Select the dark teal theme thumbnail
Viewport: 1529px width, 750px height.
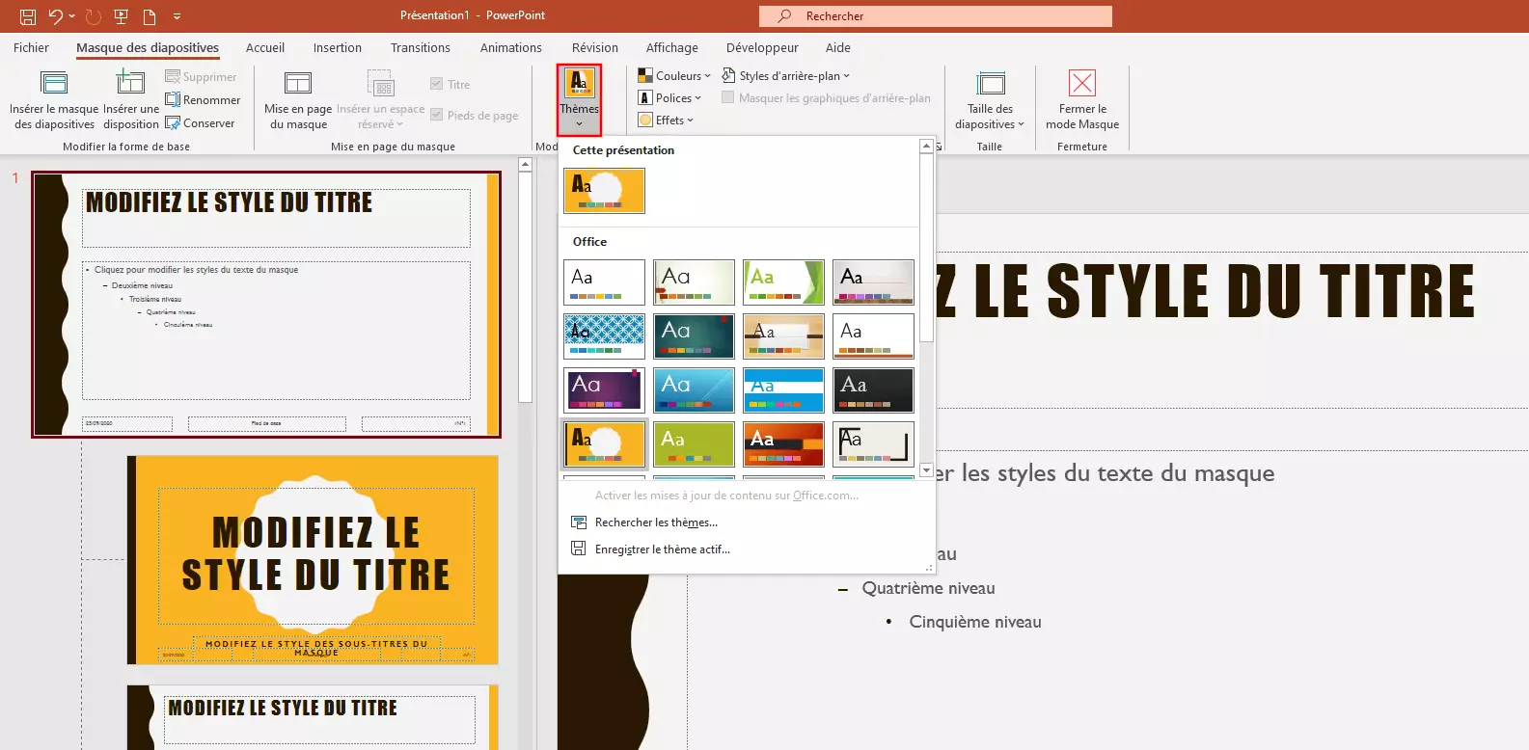tap(694, 336)
